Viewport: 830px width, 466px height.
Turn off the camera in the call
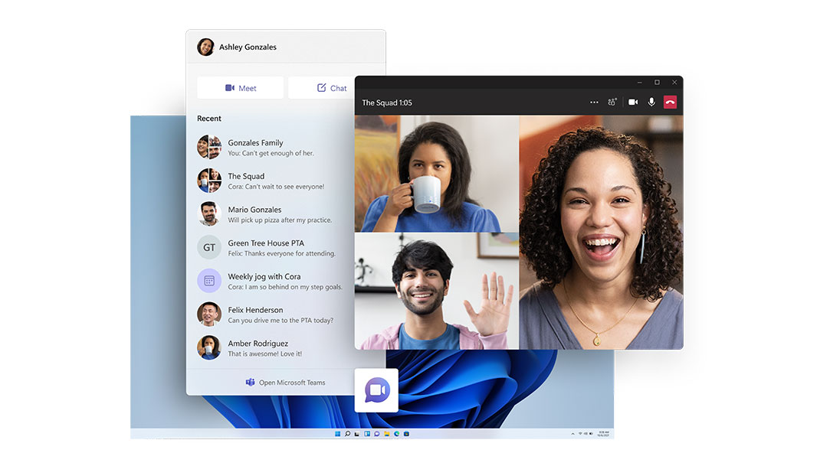coord(633,102)
